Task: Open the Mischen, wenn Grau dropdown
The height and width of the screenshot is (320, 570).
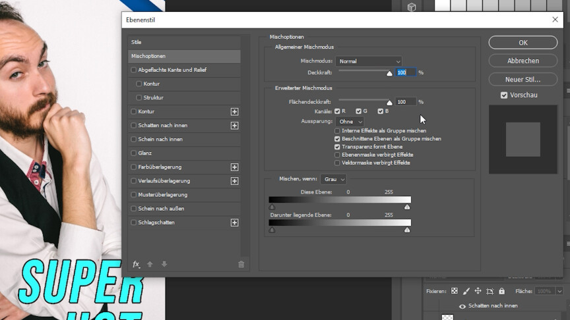Action: [x=333, y=179]
